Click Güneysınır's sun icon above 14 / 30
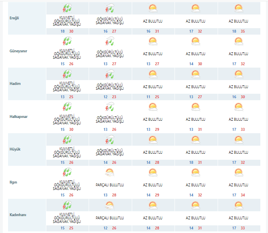The width and height of the screenshot is (268, 233). (x=195, y=41)
